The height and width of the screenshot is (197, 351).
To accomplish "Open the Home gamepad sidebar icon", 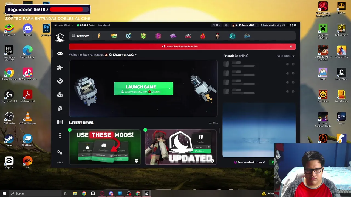I will (60, 54).
